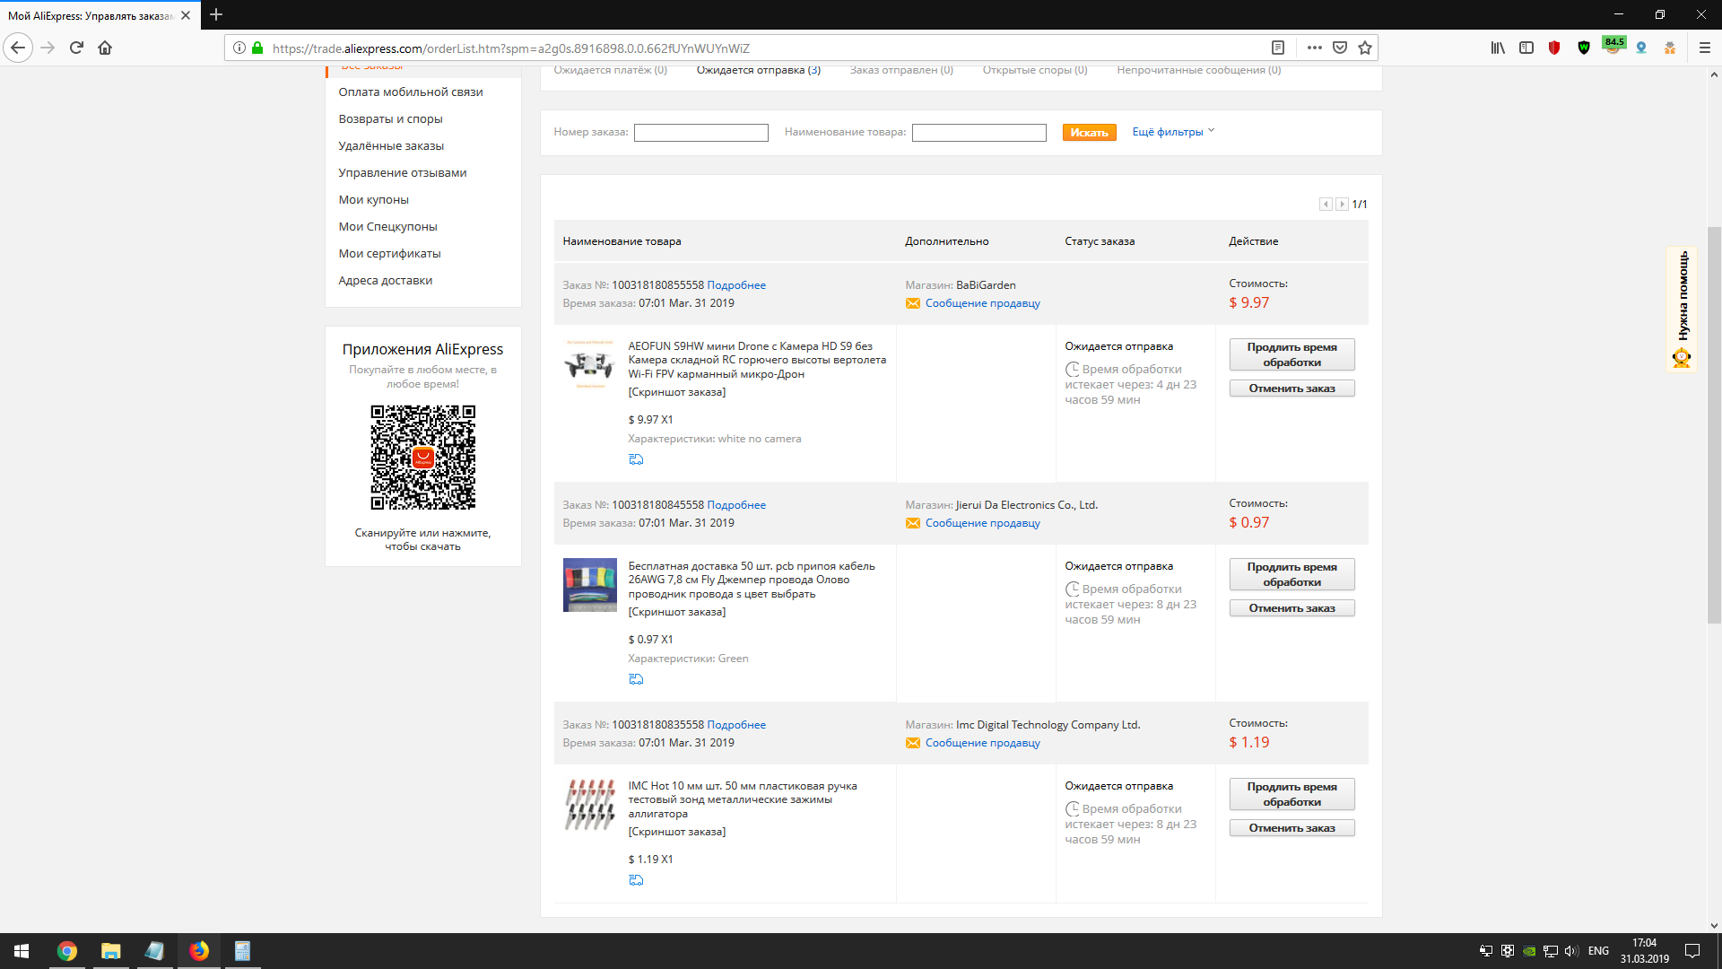The width and height of the screenshot is (1722, 969).
Task: Reload the current page
Action: [x=76, y=48]
